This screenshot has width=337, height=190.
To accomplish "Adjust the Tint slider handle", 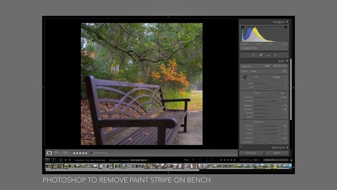I will click(x=265, y=87).
